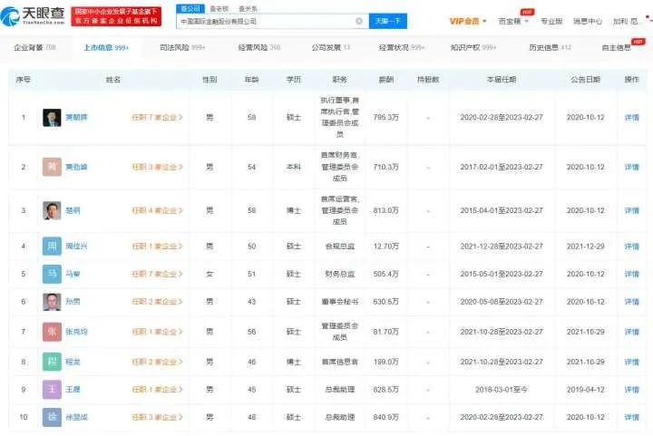Screen dimensions: 653x436
Task: Open the 企业背景 tab
Action: [x=34, y=47]
